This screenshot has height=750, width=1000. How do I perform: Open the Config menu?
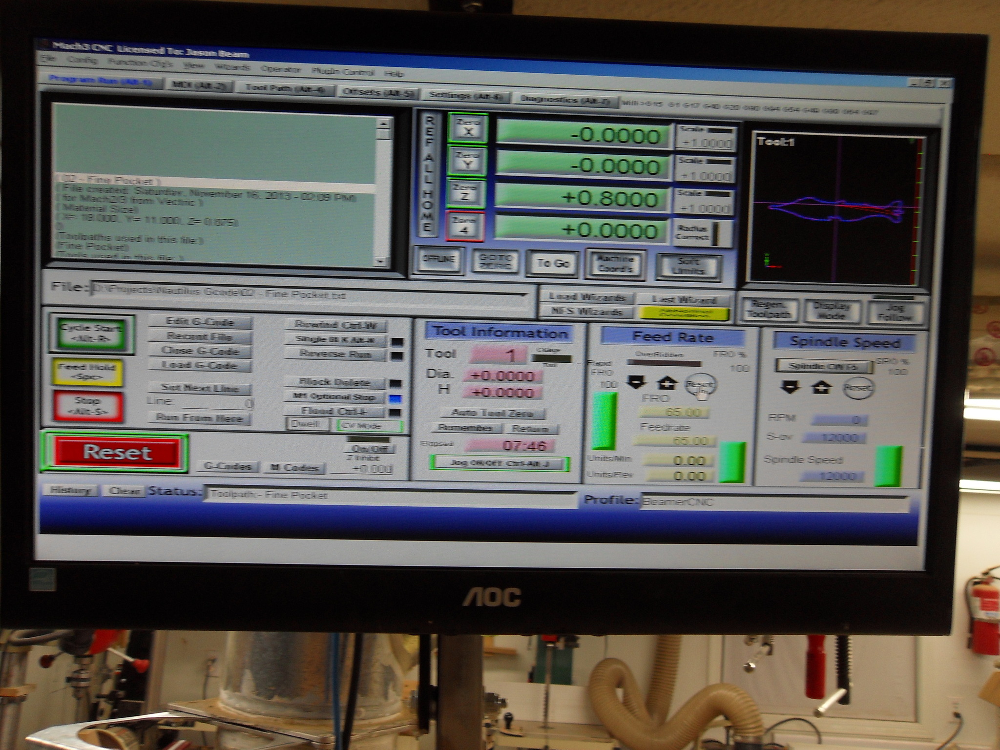[x=82, y=61]
